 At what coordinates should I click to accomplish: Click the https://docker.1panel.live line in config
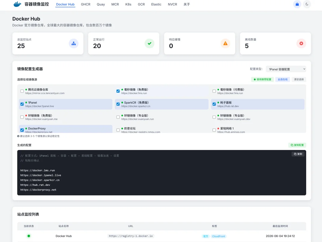point(41,175)
